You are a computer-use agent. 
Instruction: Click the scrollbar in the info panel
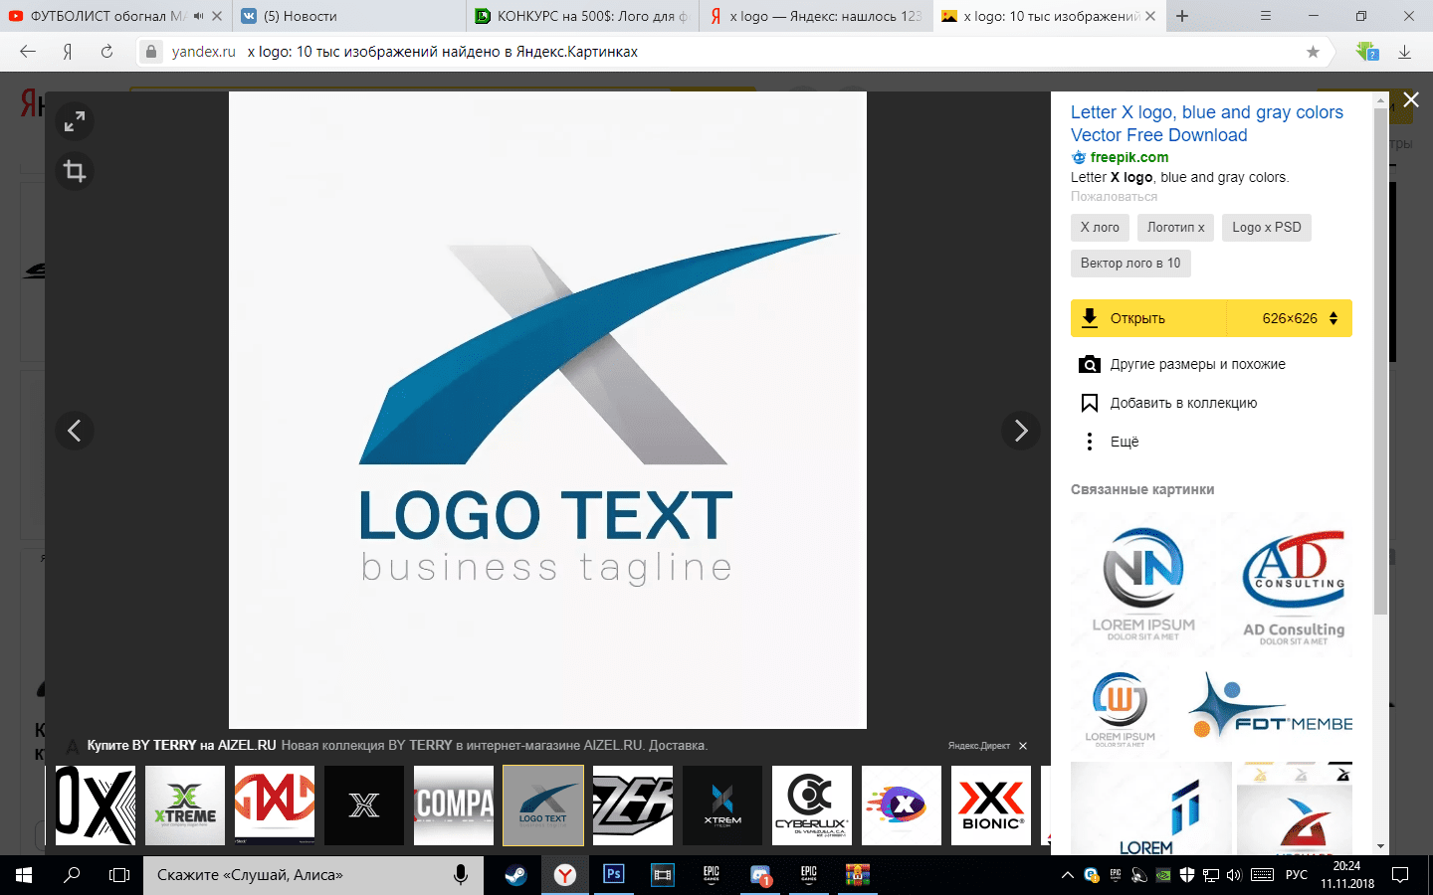coord(1380,360)
